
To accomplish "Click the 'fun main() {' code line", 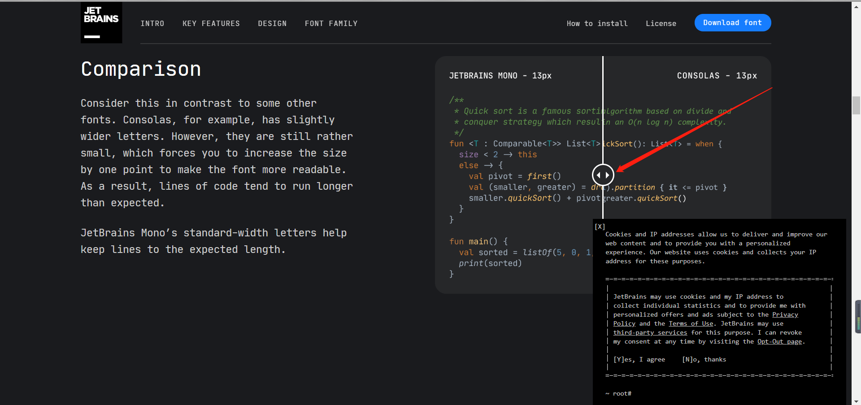I will [x=478, y=242].
